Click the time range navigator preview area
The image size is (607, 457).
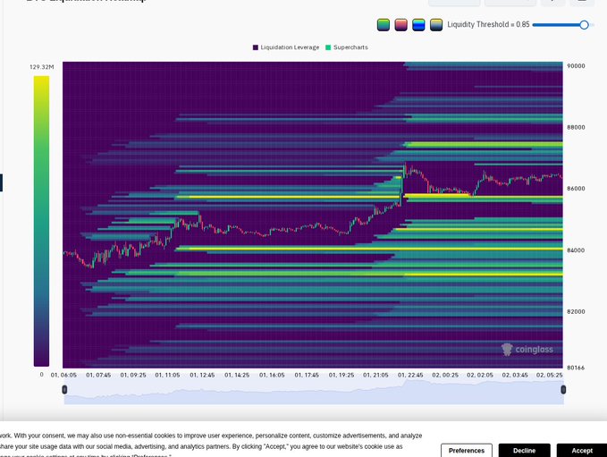click(x=314, y=392)
